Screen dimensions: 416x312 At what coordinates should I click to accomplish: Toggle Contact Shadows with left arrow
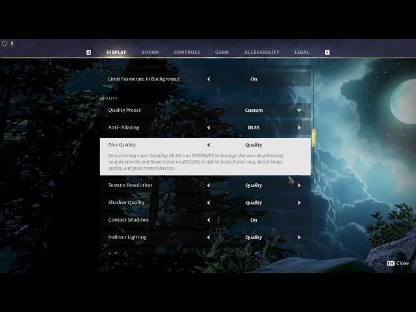[209, 220]
